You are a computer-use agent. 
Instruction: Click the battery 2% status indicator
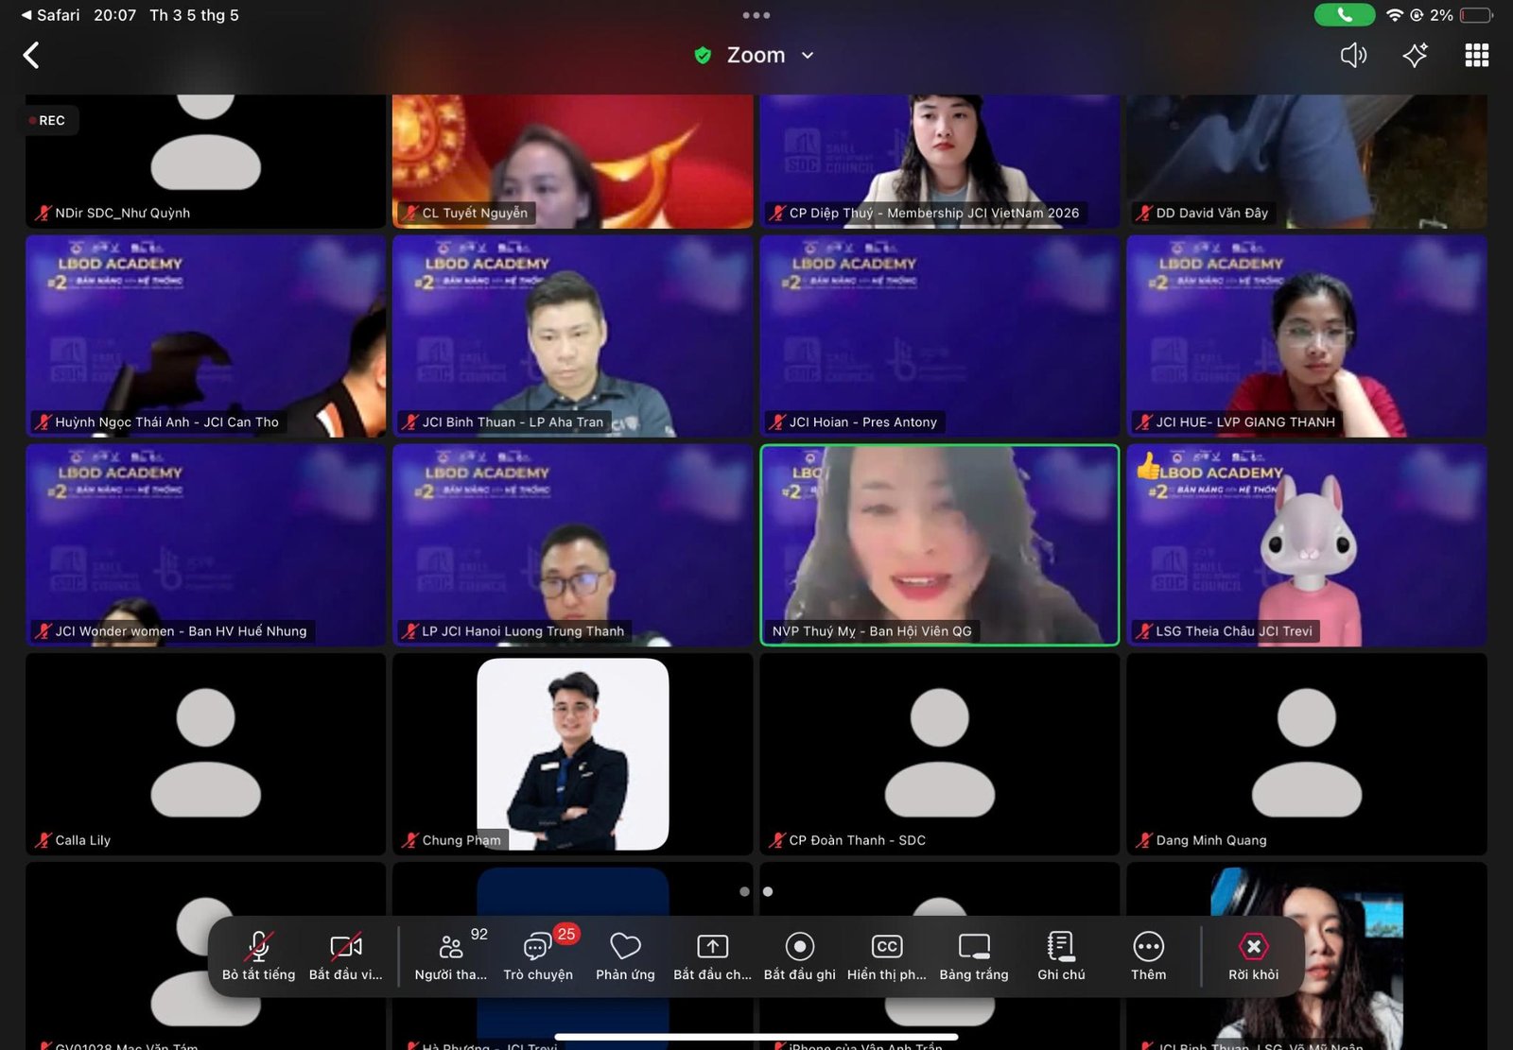(x=1460, y=15)
